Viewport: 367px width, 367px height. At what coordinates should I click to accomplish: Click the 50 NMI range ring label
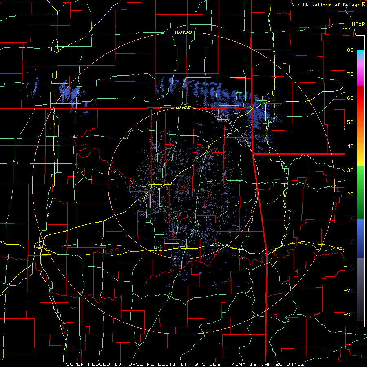[183, 108]
